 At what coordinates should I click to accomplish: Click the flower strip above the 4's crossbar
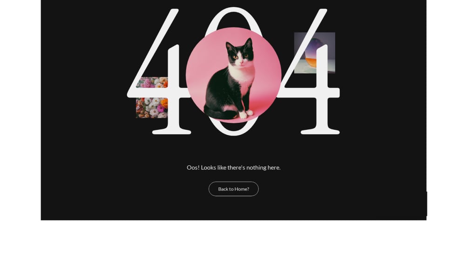pos(152,82)
